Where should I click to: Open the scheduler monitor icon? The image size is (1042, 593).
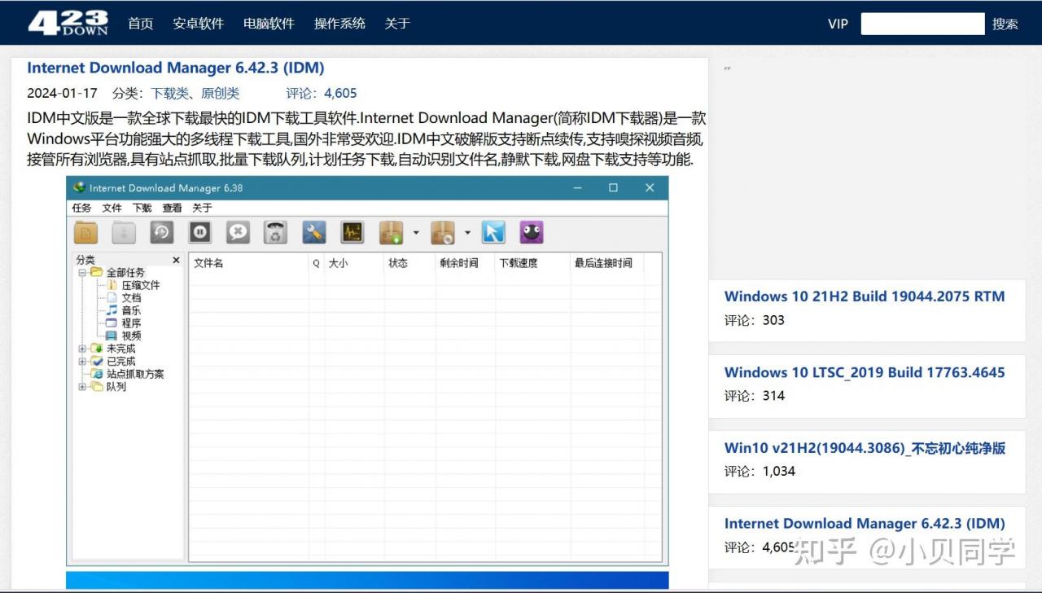click(352, 233)
